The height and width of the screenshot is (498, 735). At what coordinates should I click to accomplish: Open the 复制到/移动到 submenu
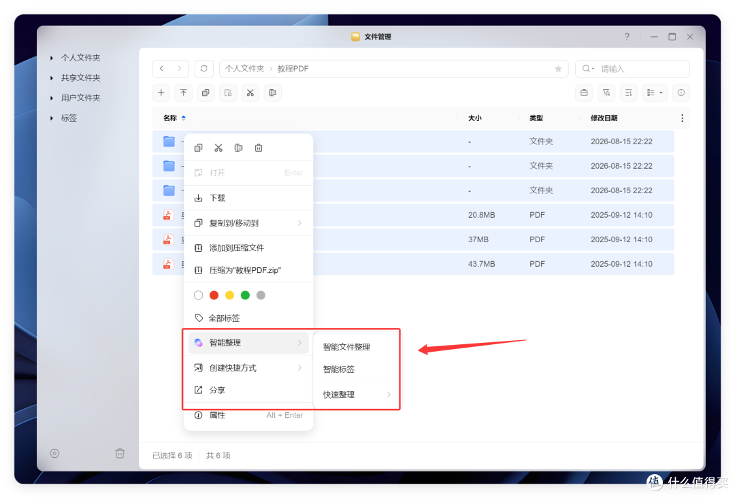pyautogui.click(x=248, y=223)
